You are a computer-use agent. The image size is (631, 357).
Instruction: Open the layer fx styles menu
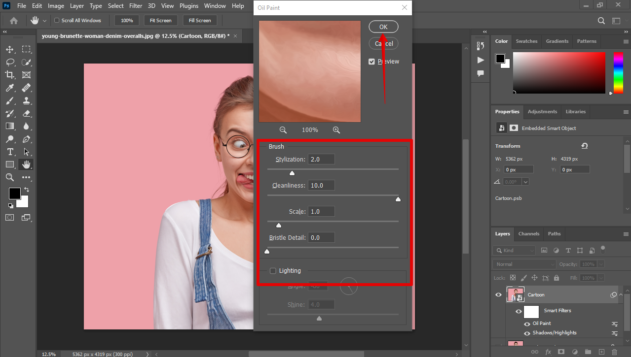pyautogui.click(x=548, y=352)
